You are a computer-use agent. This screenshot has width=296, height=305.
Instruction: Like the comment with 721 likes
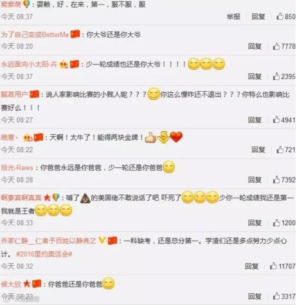280,149
